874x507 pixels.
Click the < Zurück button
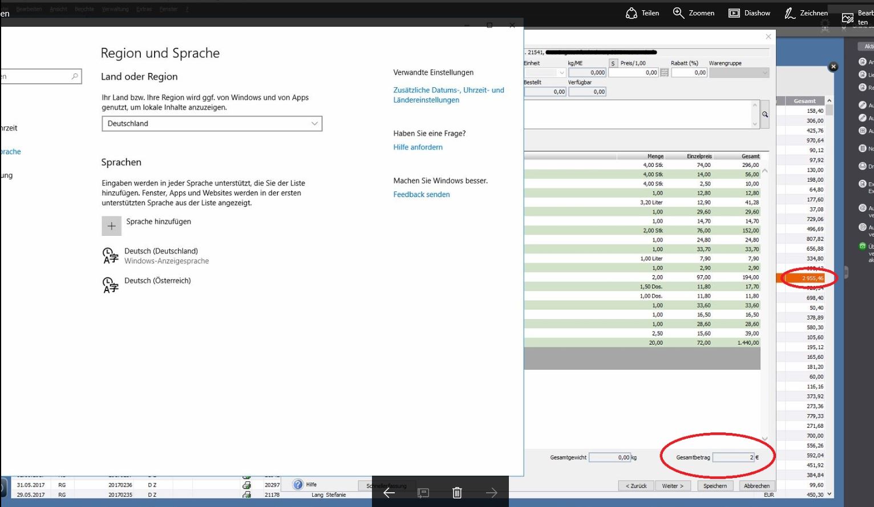point(636,486)
